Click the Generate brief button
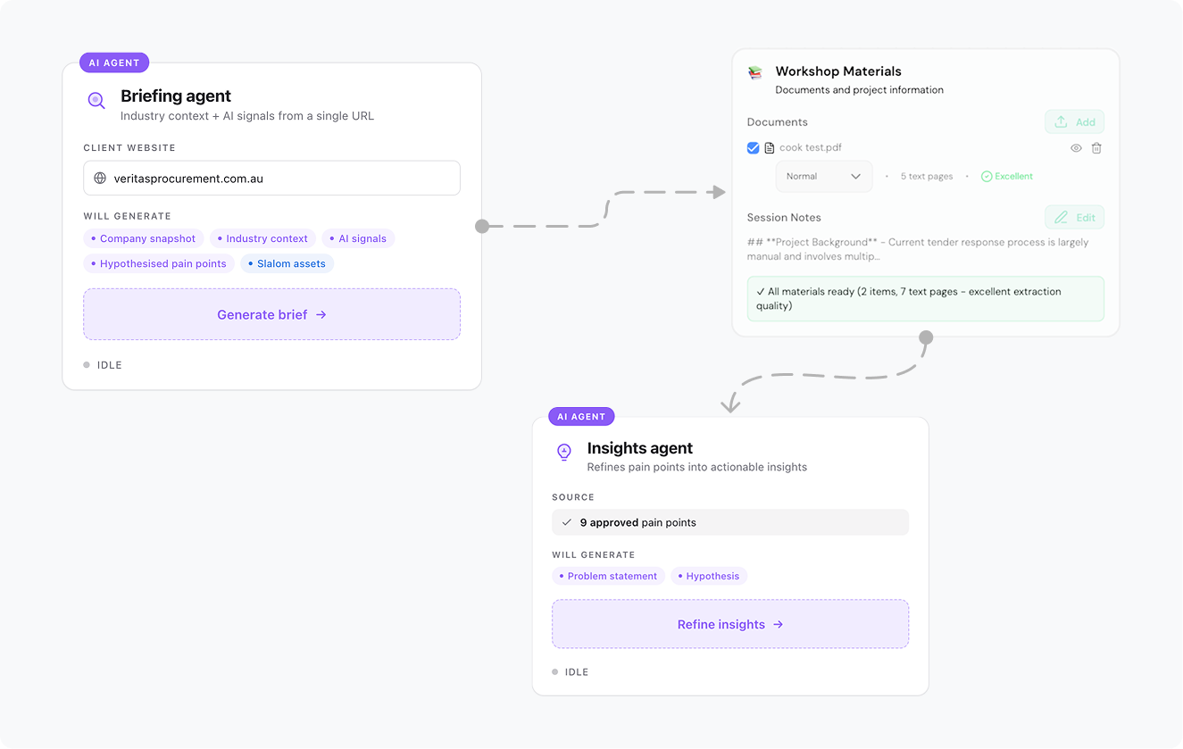The height and width of the screenshot is (749, 1183). point(271,314)
